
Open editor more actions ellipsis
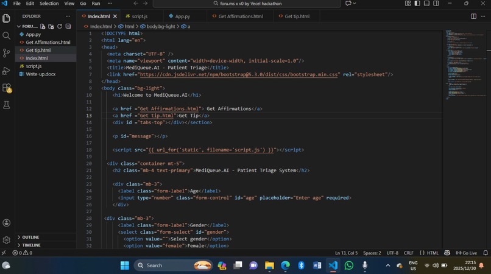(483, 16)
